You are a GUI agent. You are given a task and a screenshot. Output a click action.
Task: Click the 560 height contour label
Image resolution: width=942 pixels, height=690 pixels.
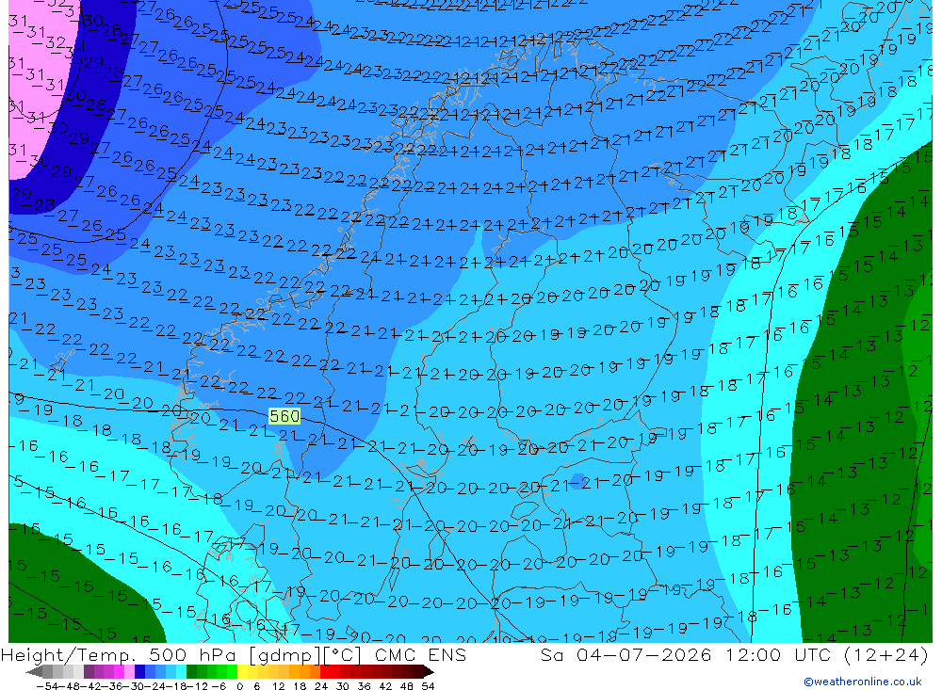click(284, 416)
